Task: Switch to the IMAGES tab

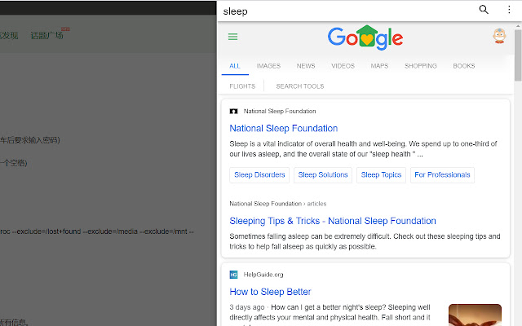Action: (x=268, y=66)
